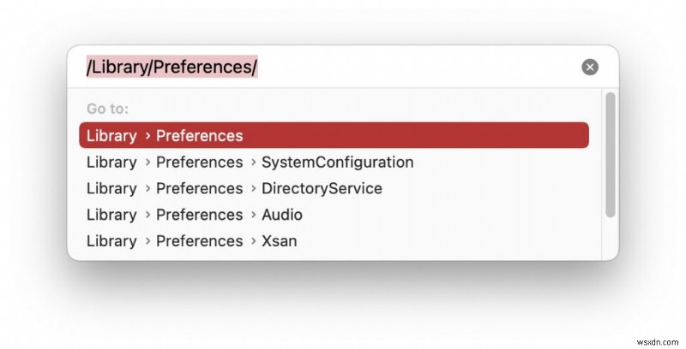Clear the path field with the X icon
This screenshot has width=686, height=349.
click(x=589, y=68)
